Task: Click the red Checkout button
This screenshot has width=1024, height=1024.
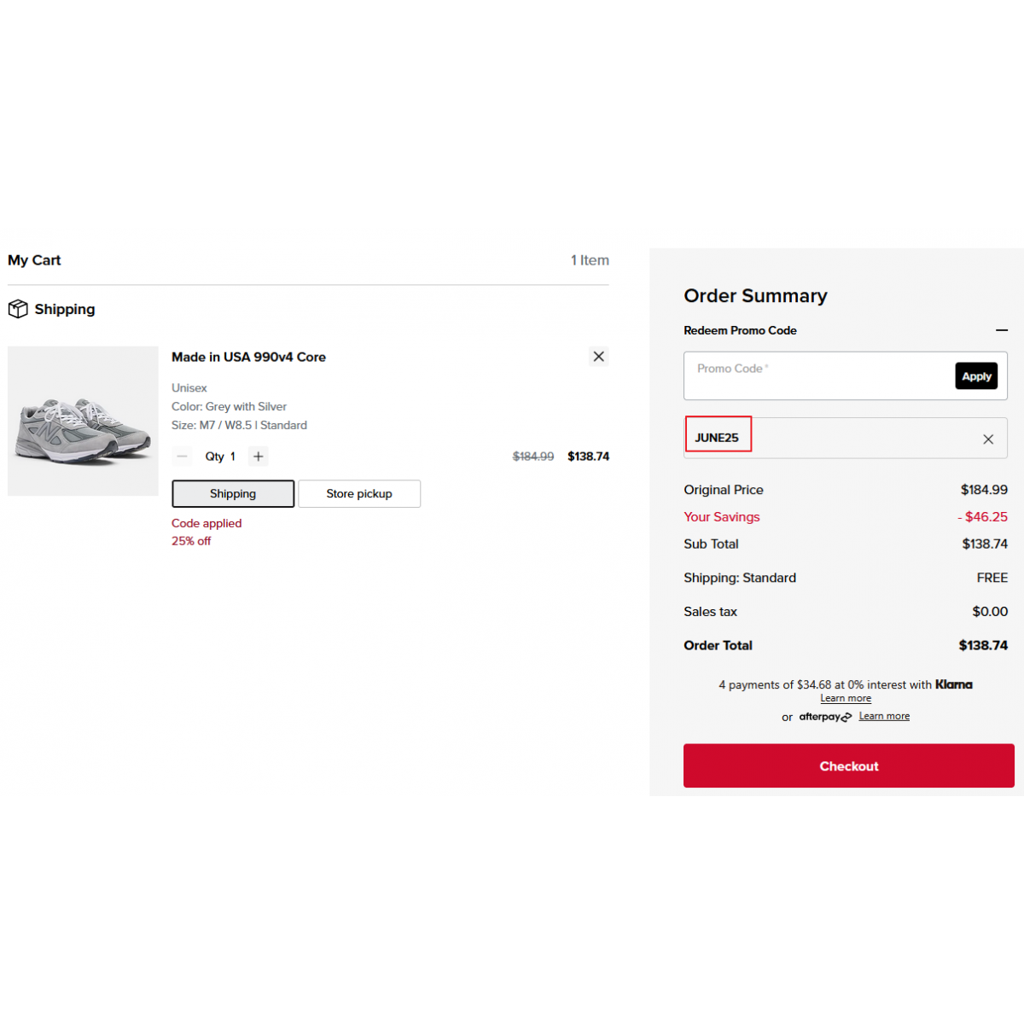Action: point(849,765)
